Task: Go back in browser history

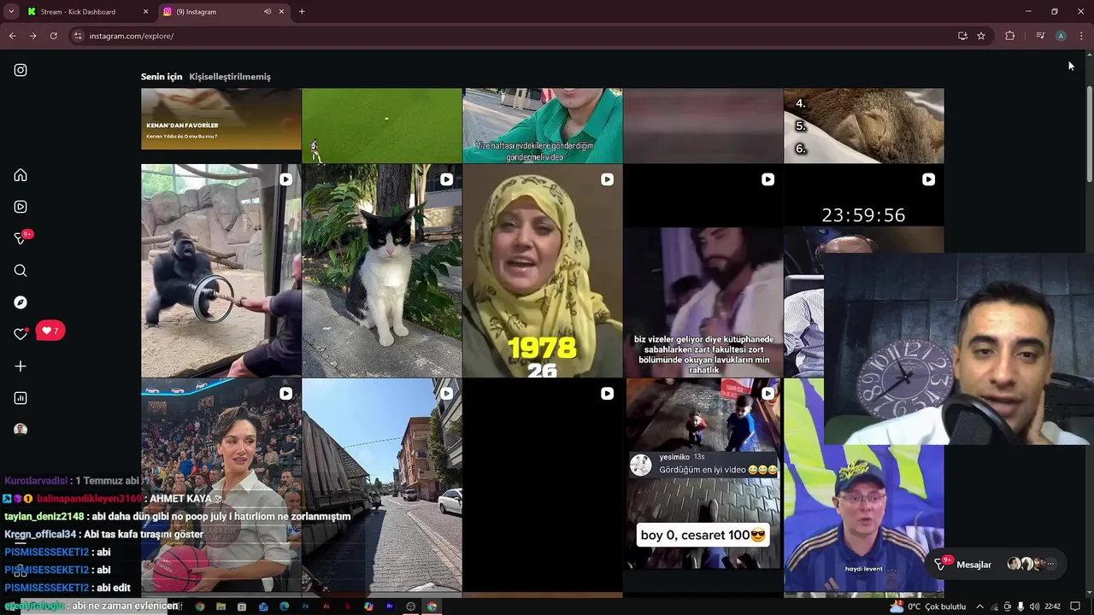Action: [x=12, y=36]
